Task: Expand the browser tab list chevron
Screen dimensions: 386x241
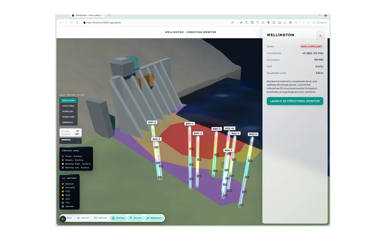Action: click(320, 15)
